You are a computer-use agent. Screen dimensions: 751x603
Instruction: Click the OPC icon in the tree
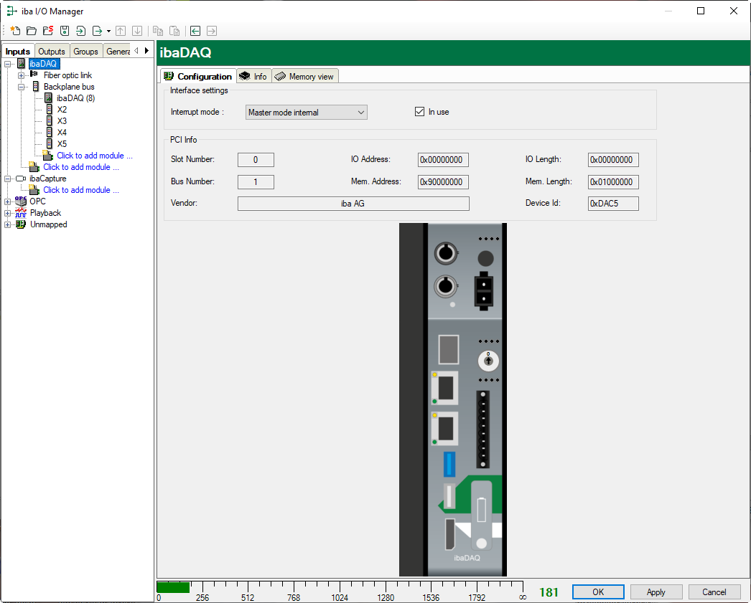[x=21, y=201]
